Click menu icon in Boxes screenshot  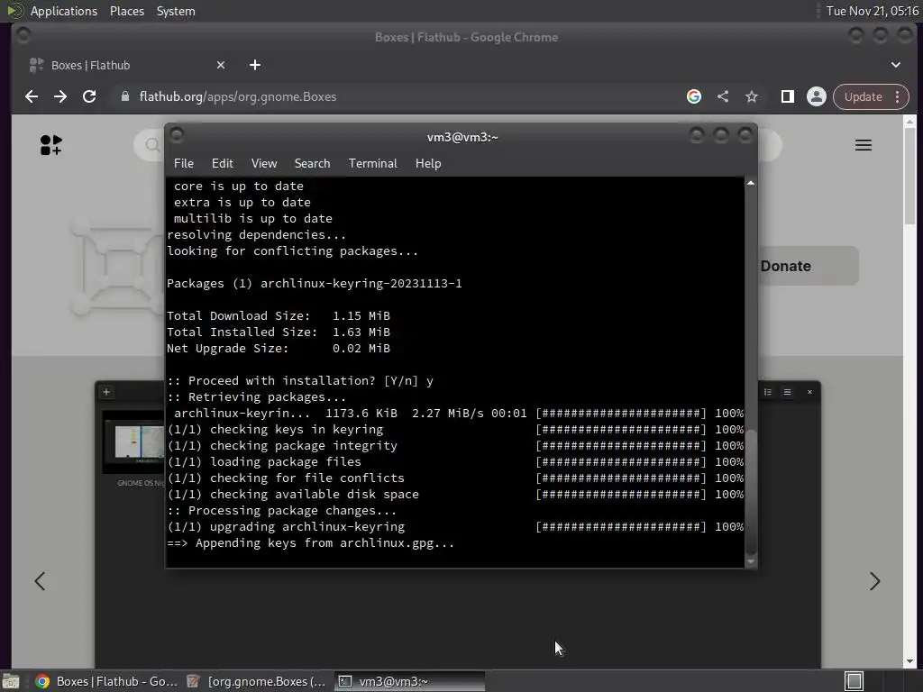(x=787, y=392)
